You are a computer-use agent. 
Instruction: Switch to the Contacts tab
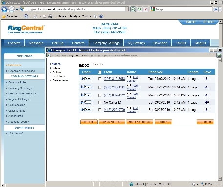78,43
